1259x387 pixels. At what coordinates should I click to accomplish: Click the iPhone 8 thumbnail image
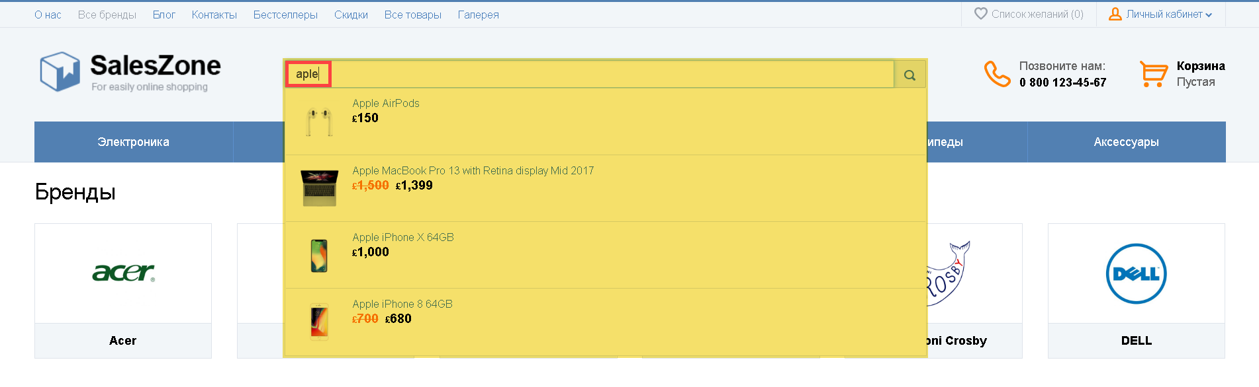[319, 322]
